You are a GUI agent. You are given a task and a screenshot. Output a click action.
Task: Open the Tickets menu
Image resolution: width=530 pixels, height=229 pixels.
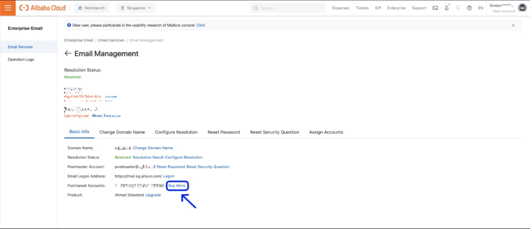(x=362, y=8)
